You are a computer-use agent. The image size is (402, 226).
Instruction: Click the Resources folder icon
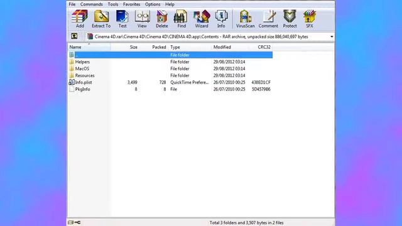point(72,75)
